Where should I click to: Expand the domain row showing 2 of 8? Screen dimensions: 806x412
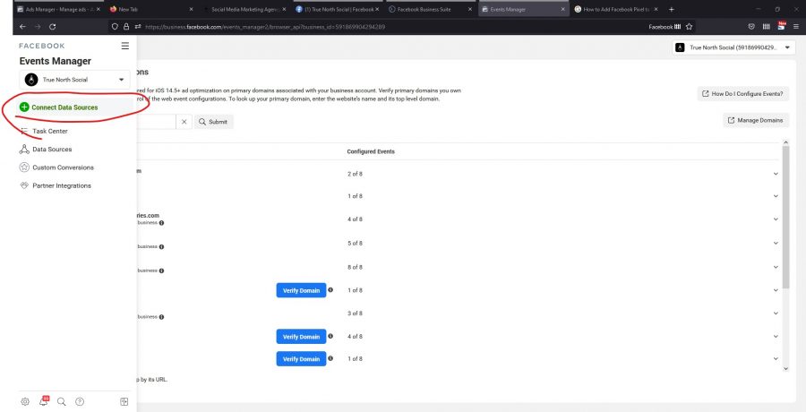[776, 172]
